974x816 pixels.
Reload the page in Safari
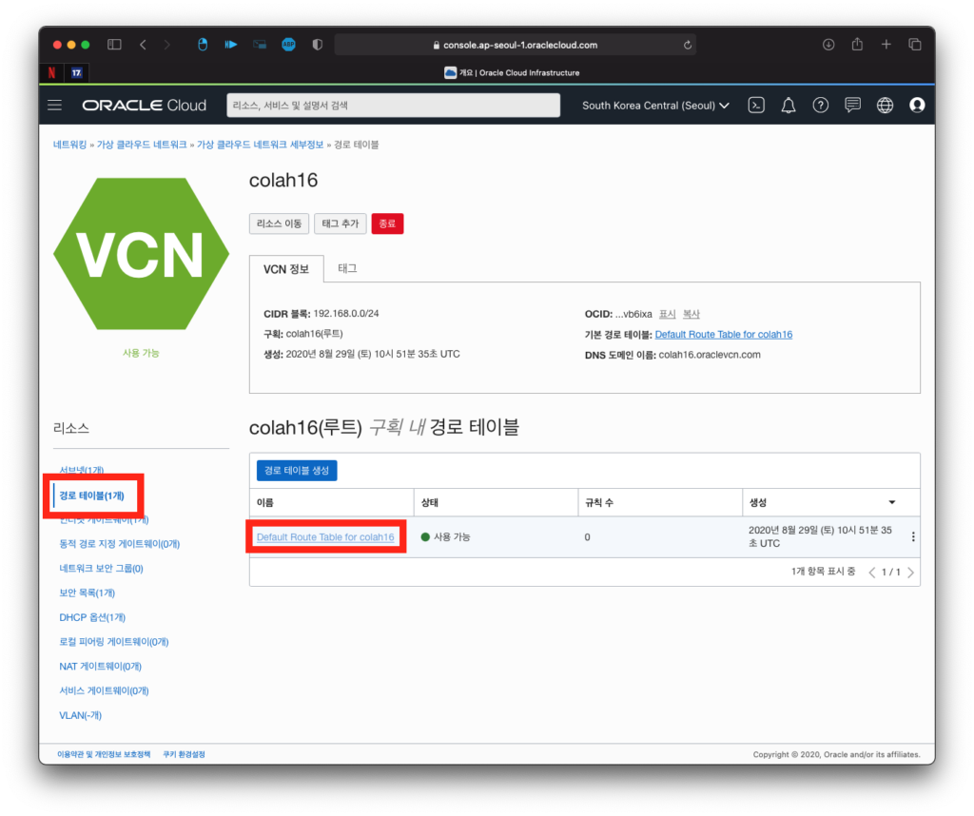[687, 45]
